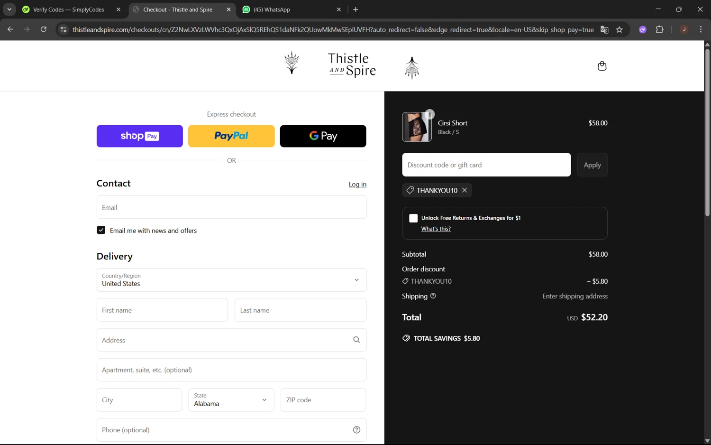Click the browser forward arrow

(x=27, y=29)
